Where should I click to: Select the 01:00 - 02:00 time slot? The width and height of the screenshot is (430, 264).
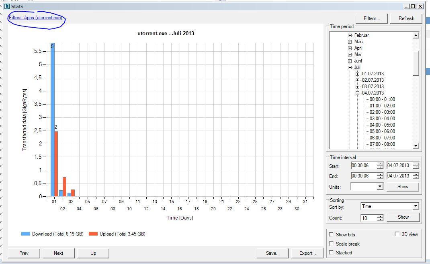pos(382,106)
